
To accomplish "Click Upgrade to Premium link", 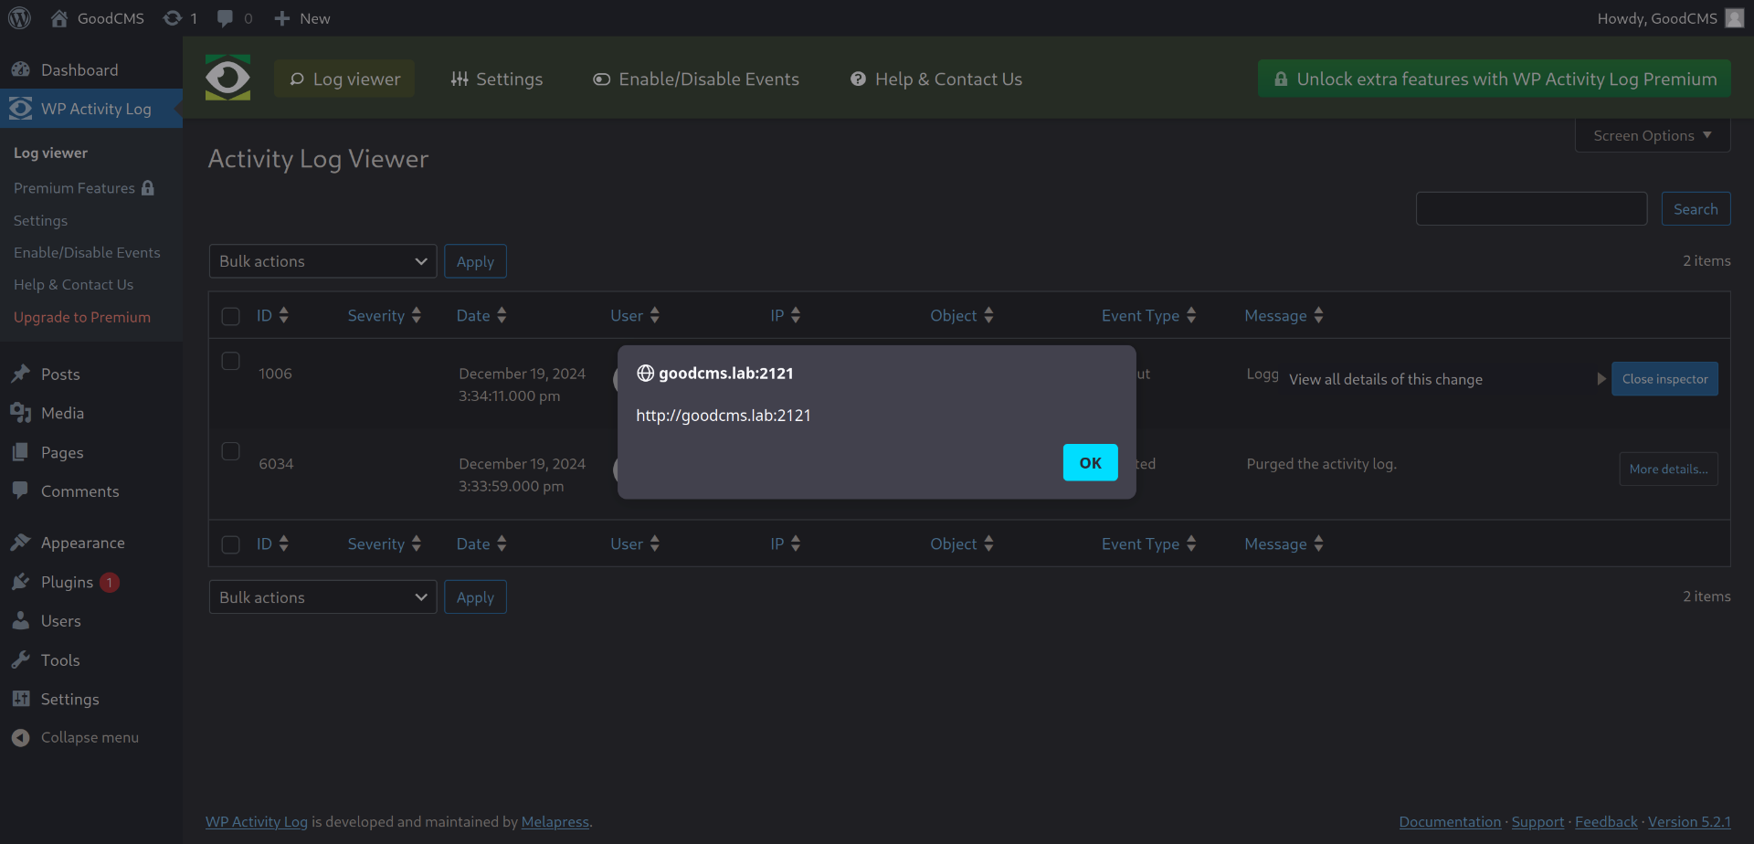I will 82,317.
